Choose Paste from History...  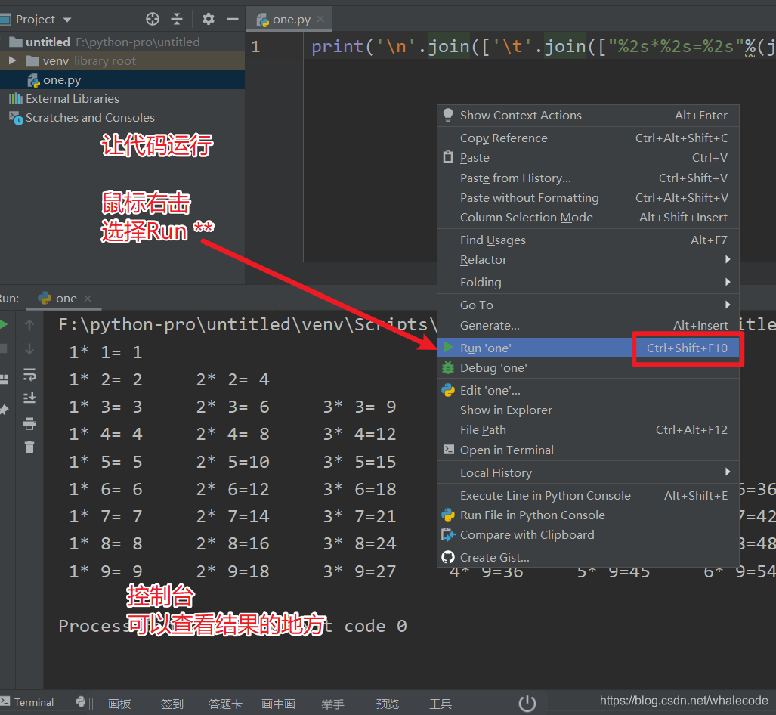588,178
